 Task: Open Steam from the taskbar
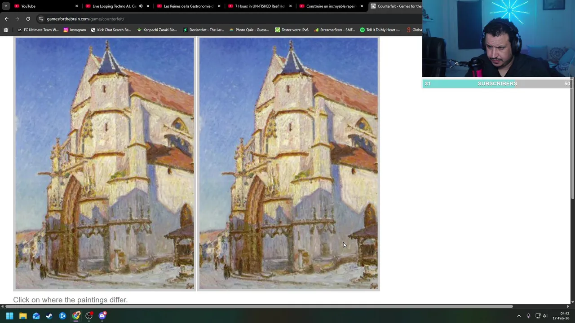(49, 316)
